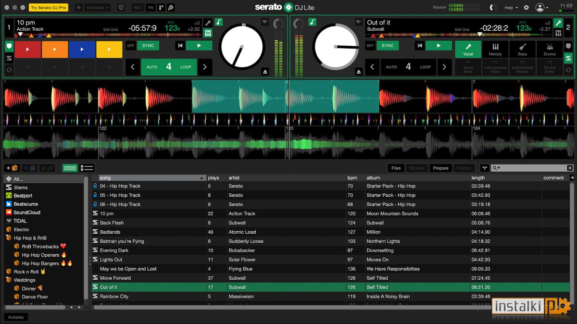577x324 pixels.
Task: Open the Prepare panel
Action: (x=440, y=168)
